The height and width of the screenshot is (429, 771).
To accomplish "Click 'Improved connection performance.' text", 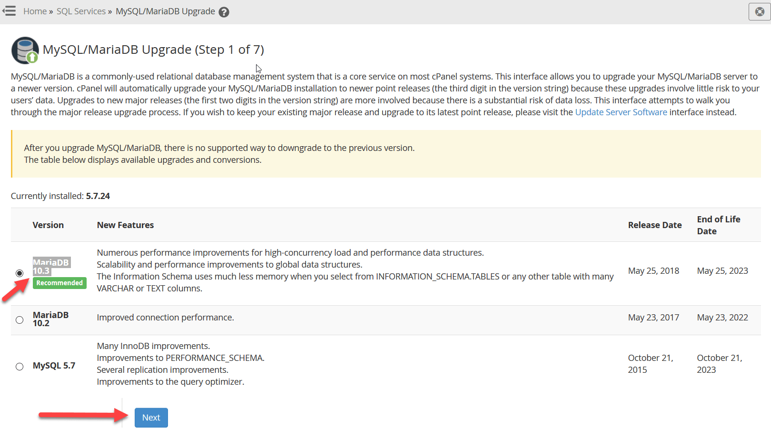I will [166, 318].
